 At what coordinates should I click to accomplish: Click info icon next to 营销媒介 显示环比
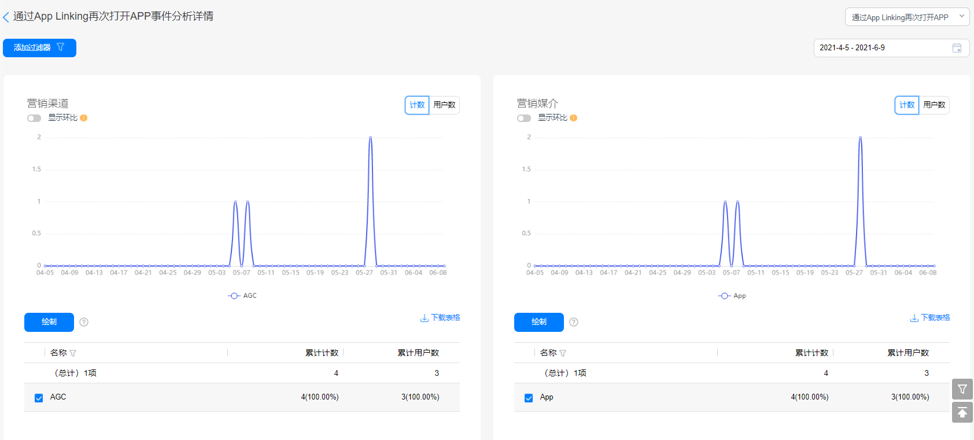[574, 118]
